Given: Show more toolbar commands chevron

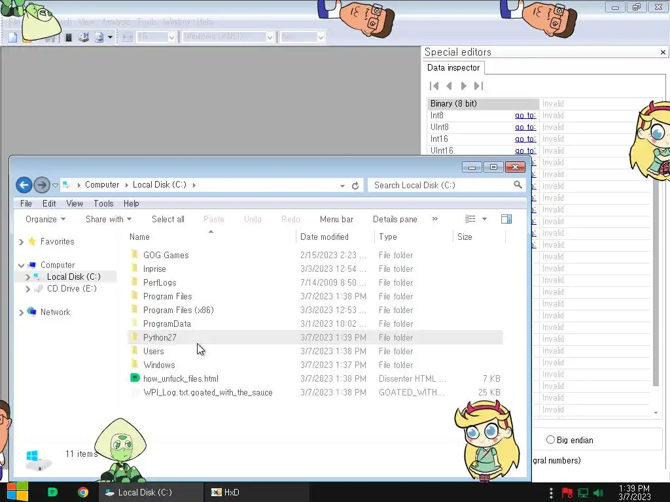Looking at the screenshot, I should pos(435,218).
